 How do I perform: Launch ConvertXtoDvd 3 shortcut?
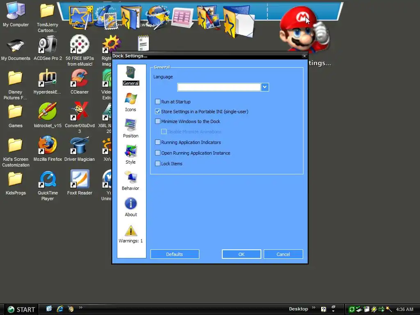click(80, 118)
